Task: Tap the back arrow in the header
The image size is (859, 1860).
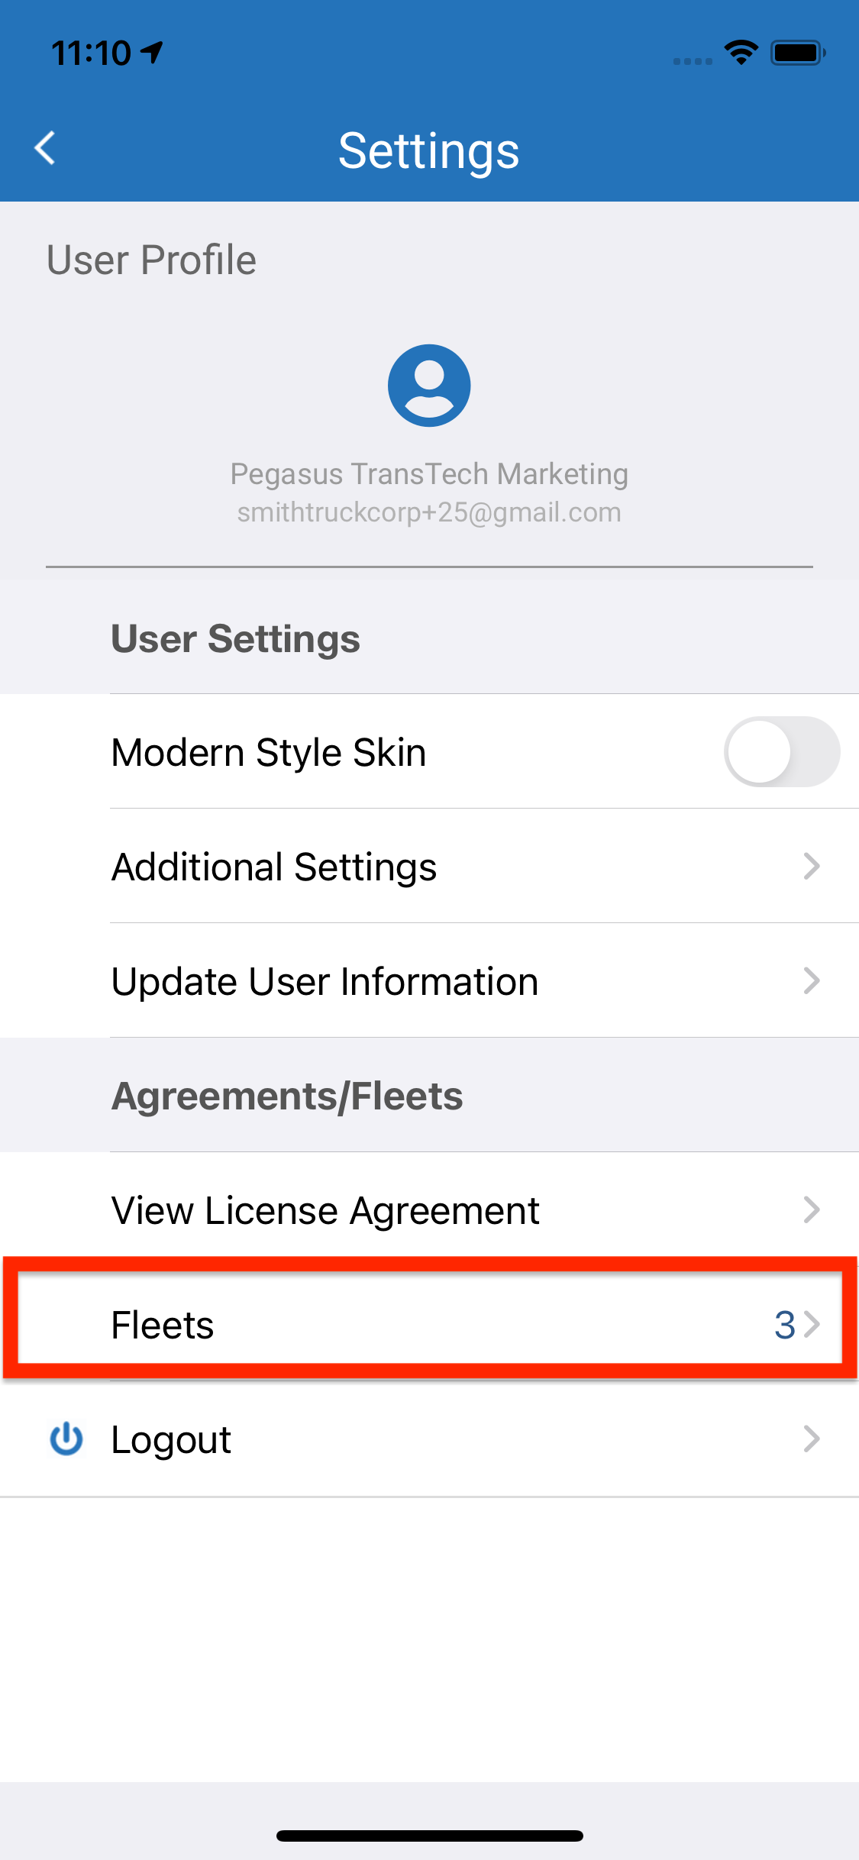Action: 46,148
